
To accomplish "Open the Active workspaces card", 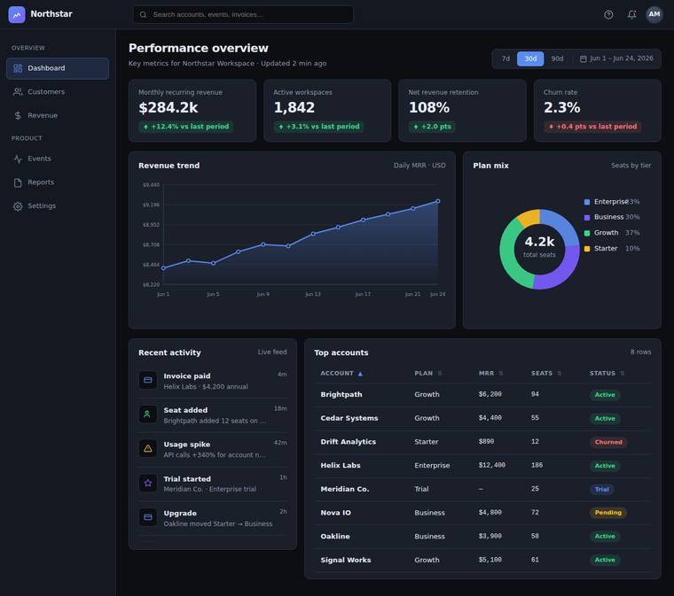I will (x=327, y=111).
